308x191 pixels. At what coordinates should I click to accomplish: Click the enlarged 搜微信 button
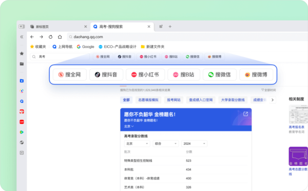[220, 74]
